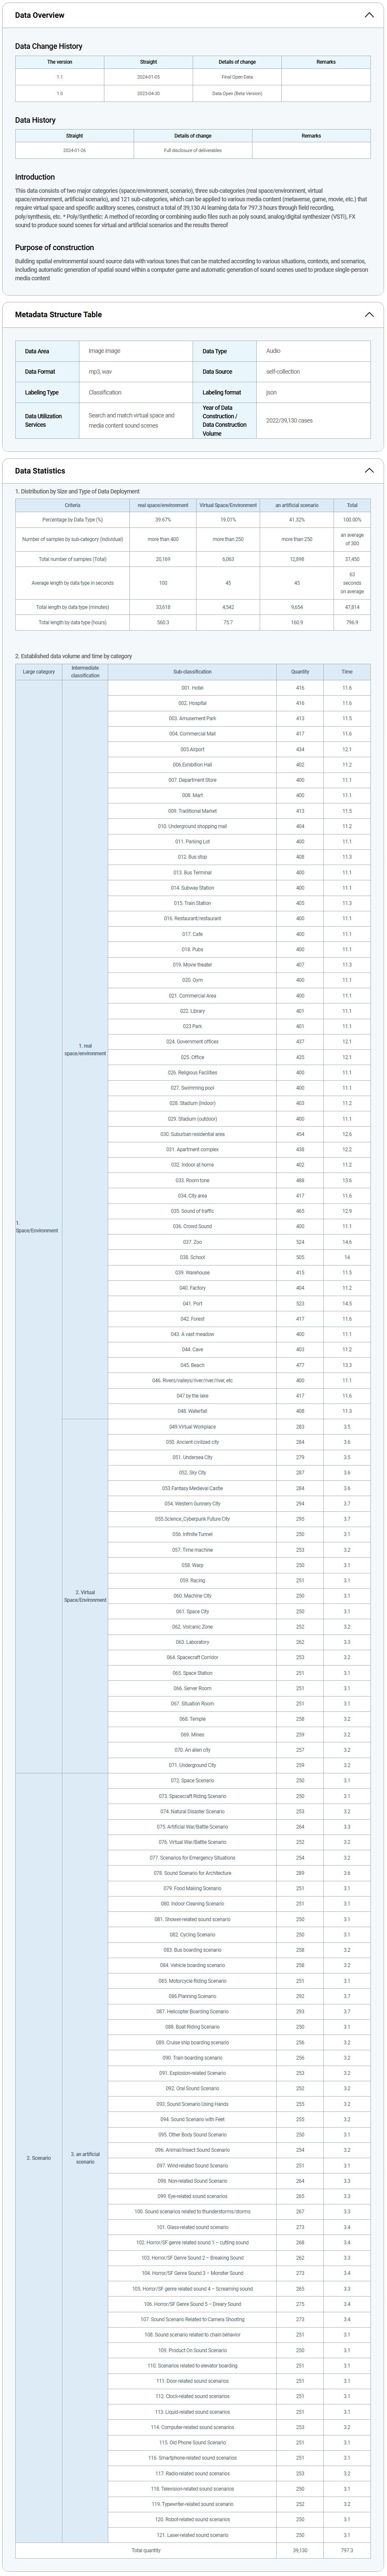The image size is (387, 2576).
Task: Click the Labeling format json value
Action: (273, 392)
